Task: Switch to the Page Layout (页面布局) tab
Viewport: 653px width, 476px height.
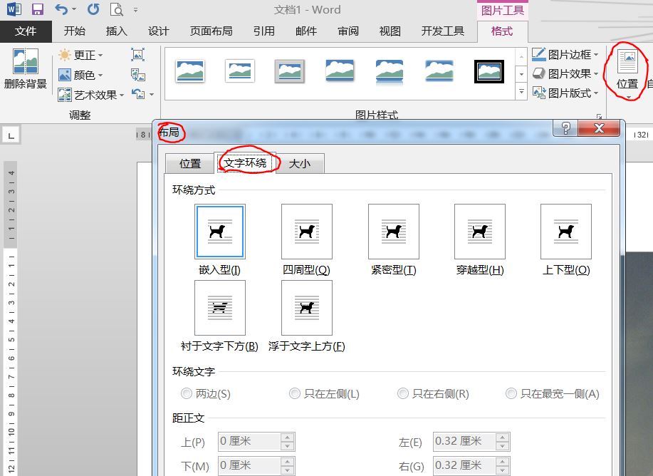Action: click(211, 31)
